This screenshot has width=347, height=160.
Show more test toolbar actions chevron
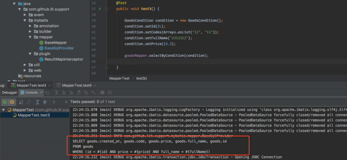coord(66,102)
